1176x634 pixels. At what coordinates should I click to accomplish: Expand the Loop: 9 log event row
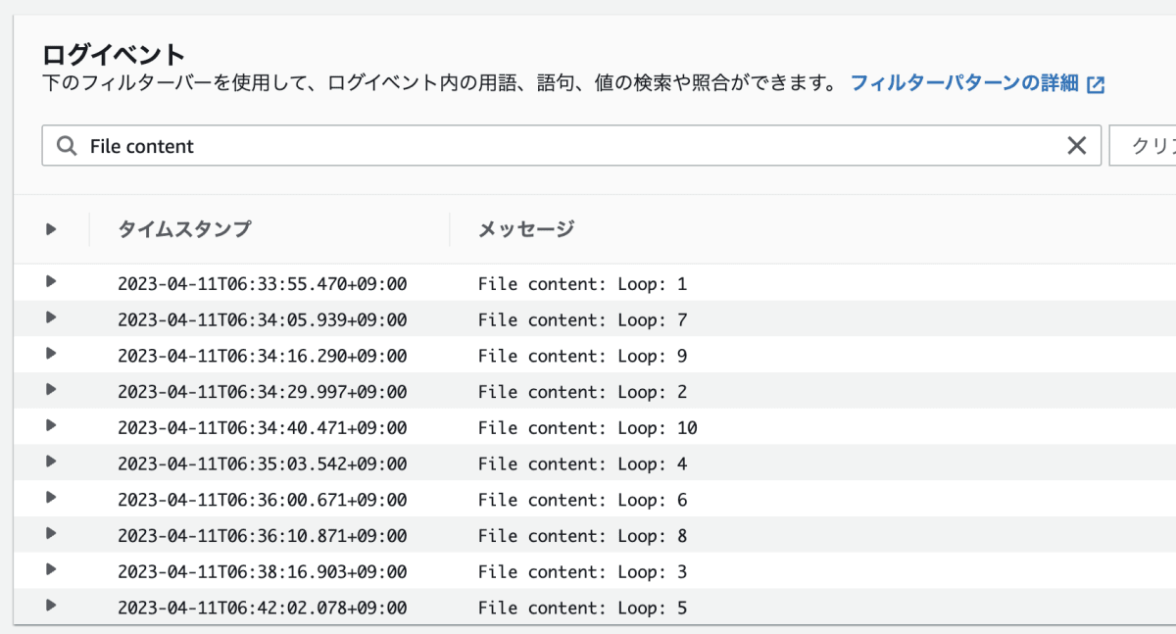point(51,354)
